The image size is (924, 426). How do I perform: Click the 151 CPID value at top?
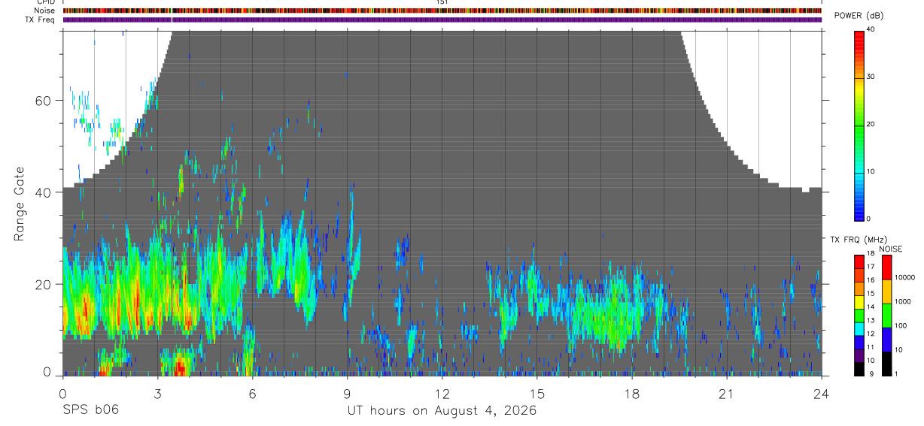(442, 2)
